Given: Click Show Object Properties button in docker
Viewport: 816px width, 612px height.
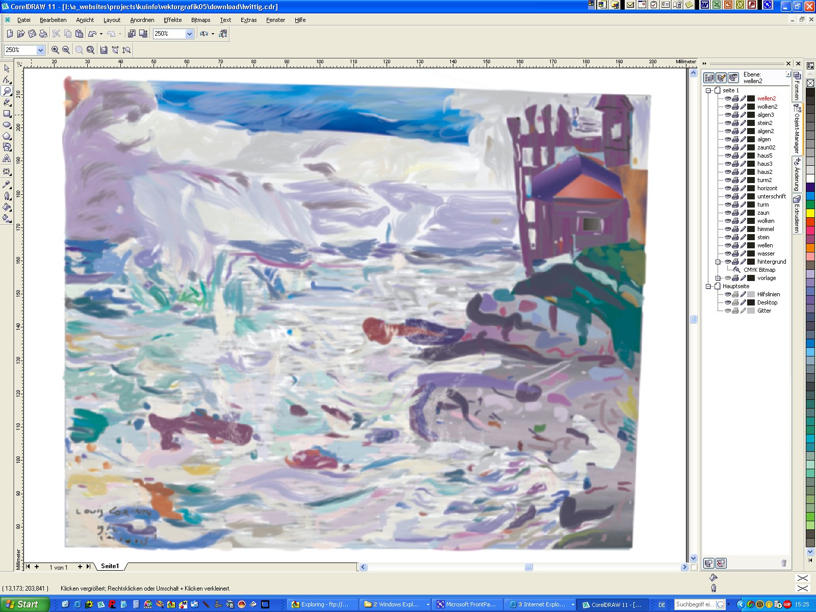Looking at the screenshot, I should pos(709,78).
